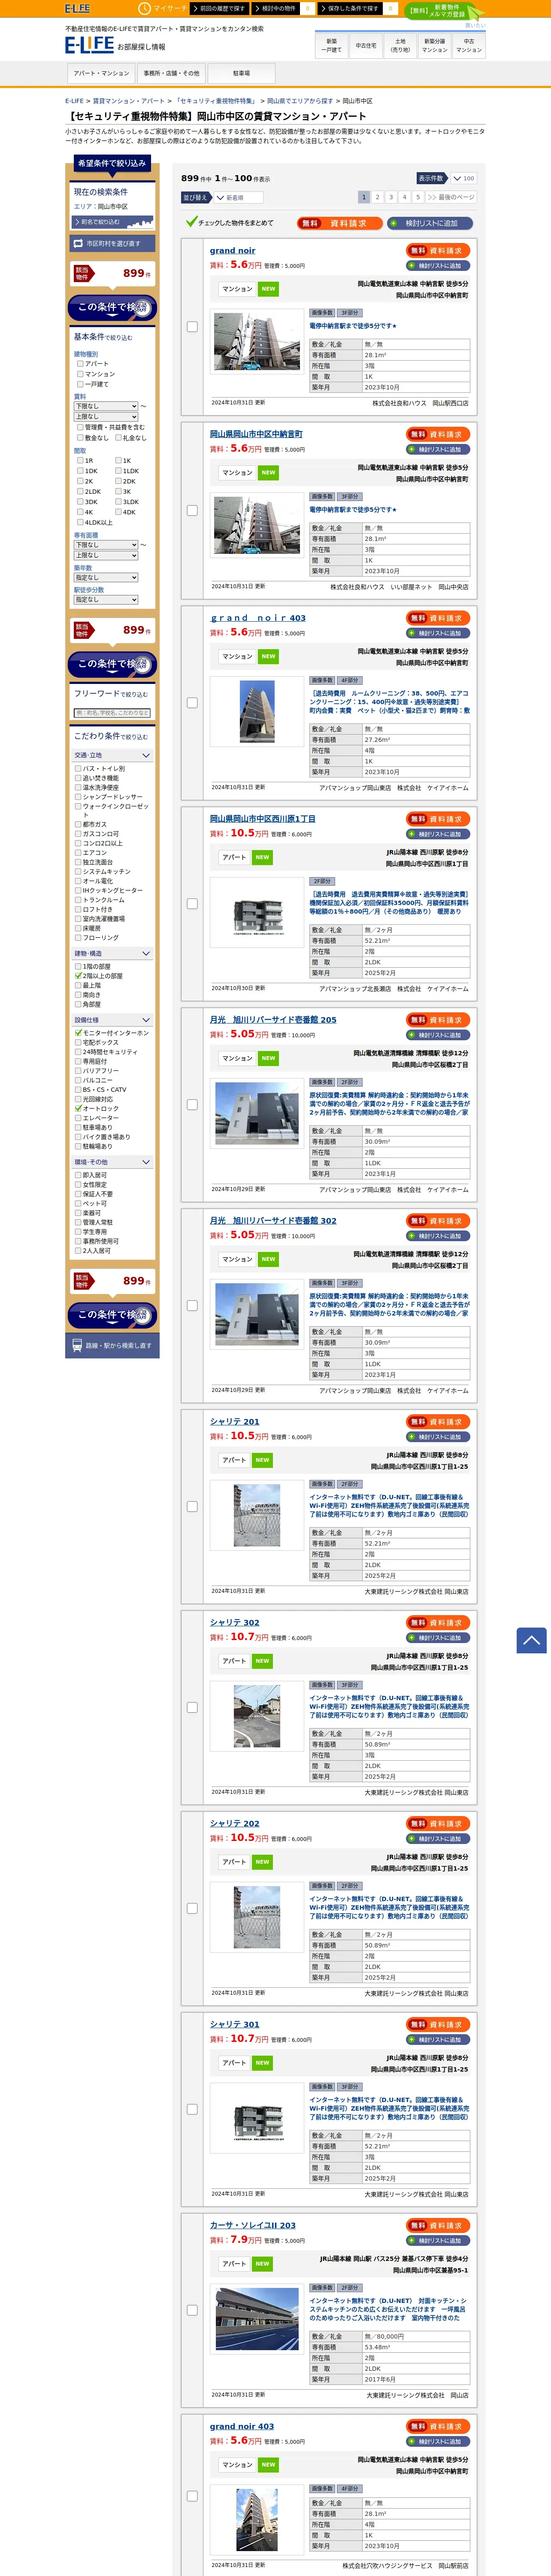Click breadcrumb 岡山県でエリアから探す

(x=300, y=101)
